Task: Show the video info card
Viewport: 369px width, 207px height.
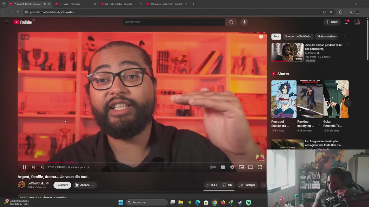Action: click(261, 37)
